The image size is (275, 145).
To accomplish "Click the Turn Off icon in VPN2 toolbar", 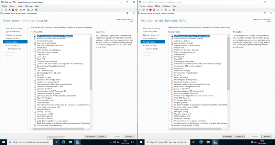I will 10,10.
